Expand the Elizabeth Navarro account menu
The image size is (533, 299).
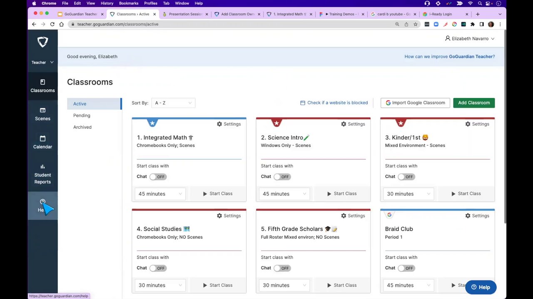(x=470, y=38)
